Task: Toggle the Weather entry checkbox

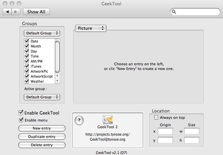Action: point(27,81)
